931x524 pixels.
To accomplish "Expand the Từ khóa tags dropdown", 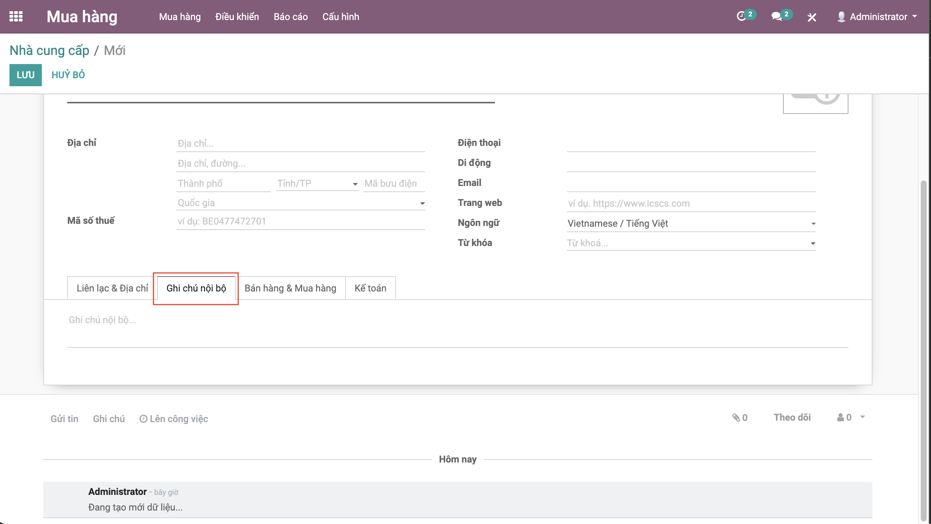I will click(x=813, y=243).
